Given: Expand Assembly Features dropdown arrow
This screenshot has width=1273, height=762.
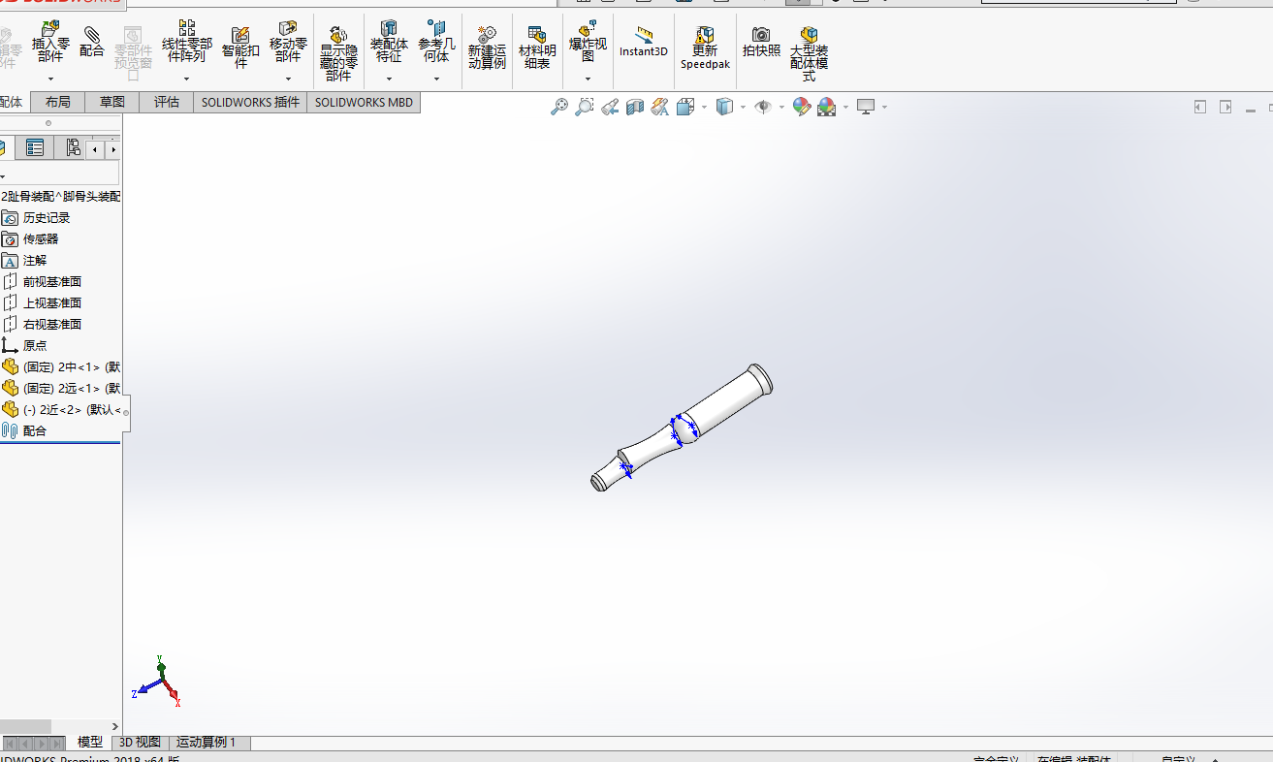Looking at the screenshot, I should 389,79.
